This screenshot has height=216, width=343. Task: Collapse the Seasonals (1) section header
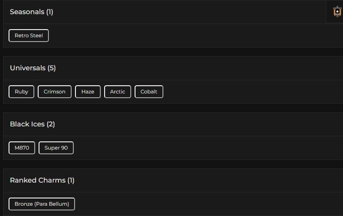tap(171, 12)
